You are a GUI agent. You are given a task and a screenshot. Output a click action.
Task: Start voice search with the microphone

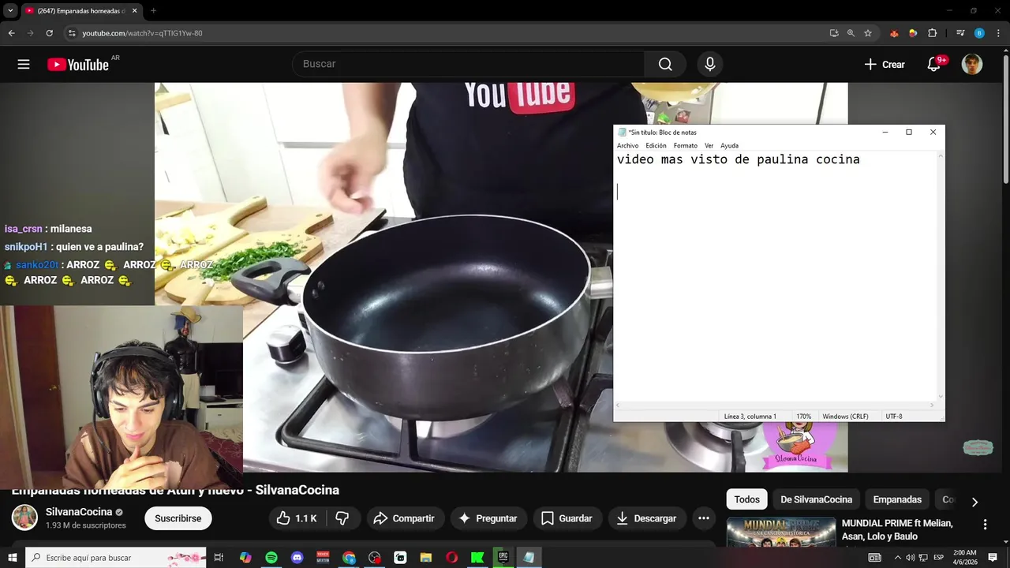[x=710, y=65]
